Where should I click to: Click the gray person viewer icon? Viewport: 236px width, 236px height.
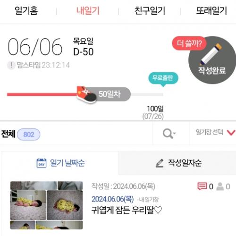click(220, 186)
